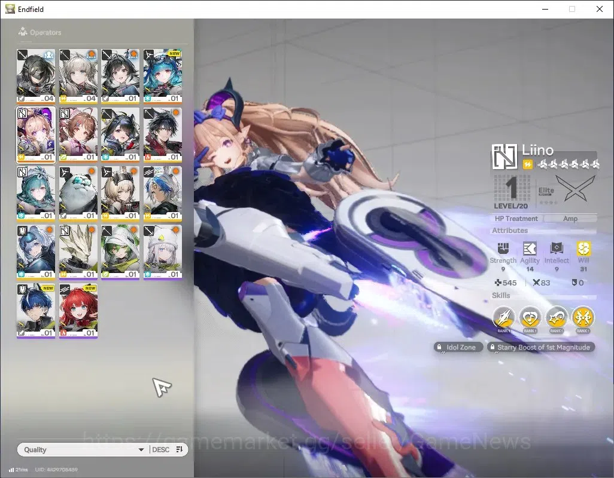Viewport: 614px width, 478px height.
Task: Click the Amp tag
Action: 570,219
